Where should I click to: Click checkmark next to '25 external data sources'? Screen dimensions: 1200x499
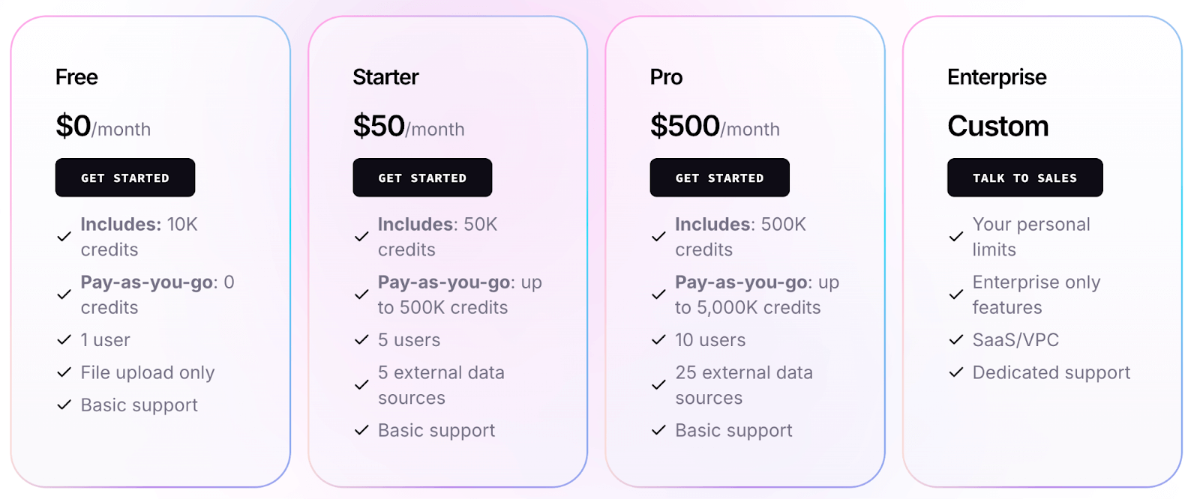click(x=658, y=385)
